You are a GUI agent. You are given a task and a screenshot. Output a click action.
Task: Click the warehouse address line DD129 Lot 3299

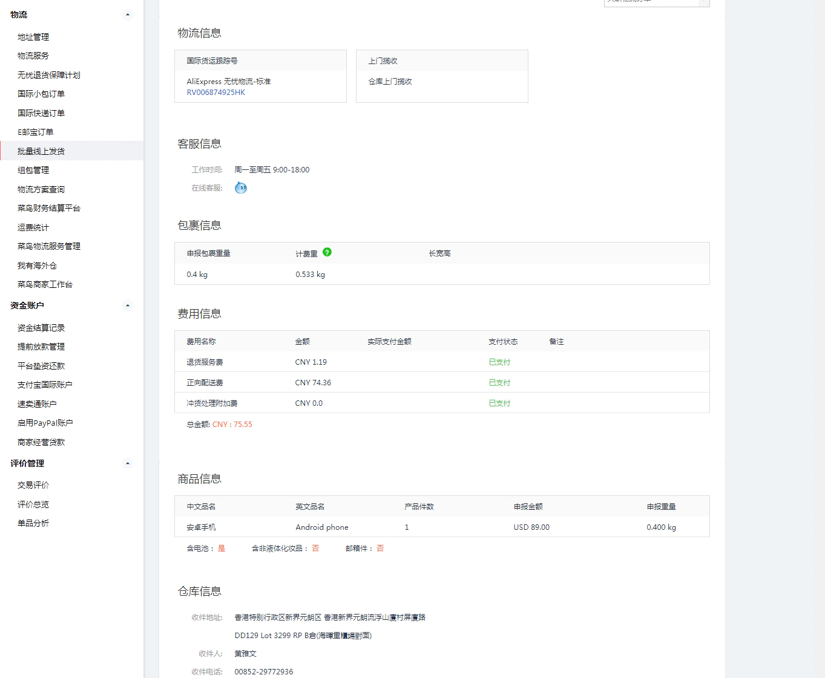(x=303, y=636)
